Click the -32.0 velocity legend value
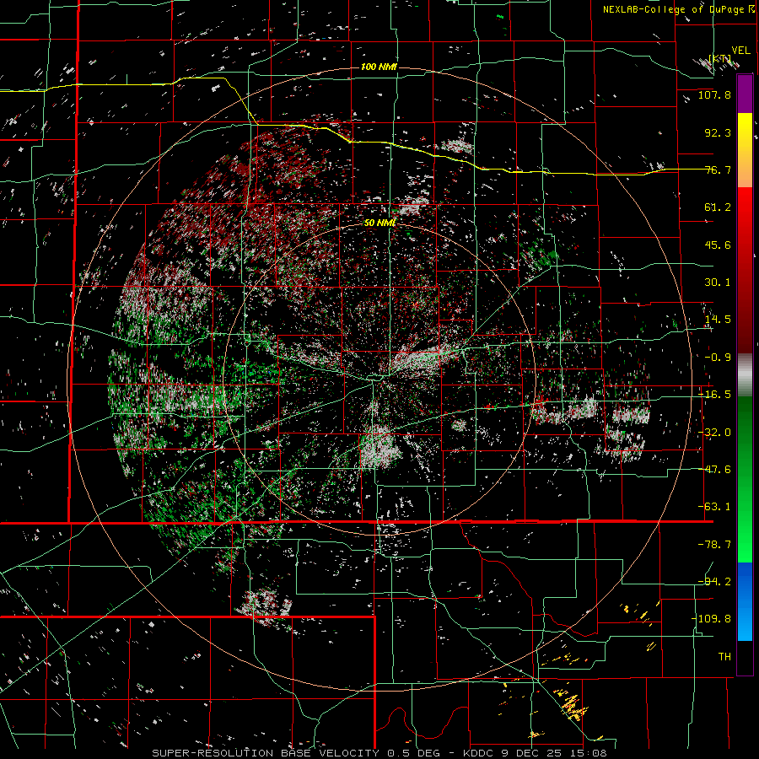The height and width of the screenshot is (759, 759). point(714,433)
